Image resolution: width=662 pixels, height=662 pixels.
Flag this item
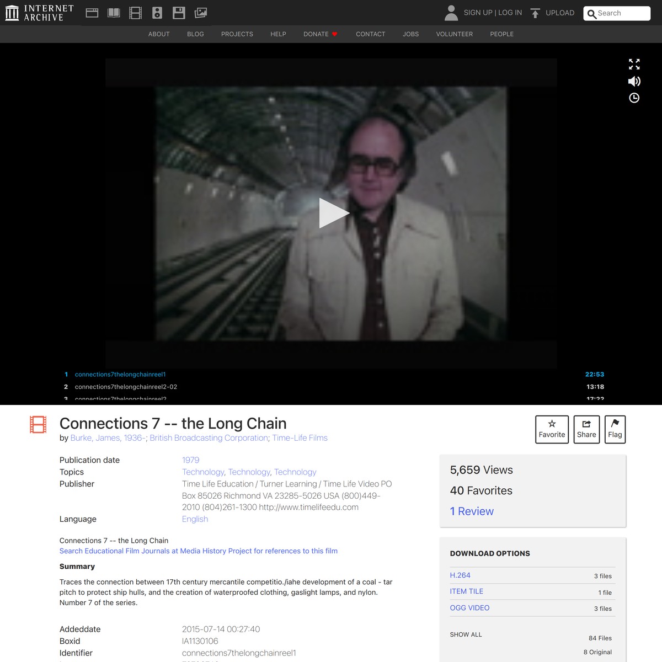tap(615, 429)
